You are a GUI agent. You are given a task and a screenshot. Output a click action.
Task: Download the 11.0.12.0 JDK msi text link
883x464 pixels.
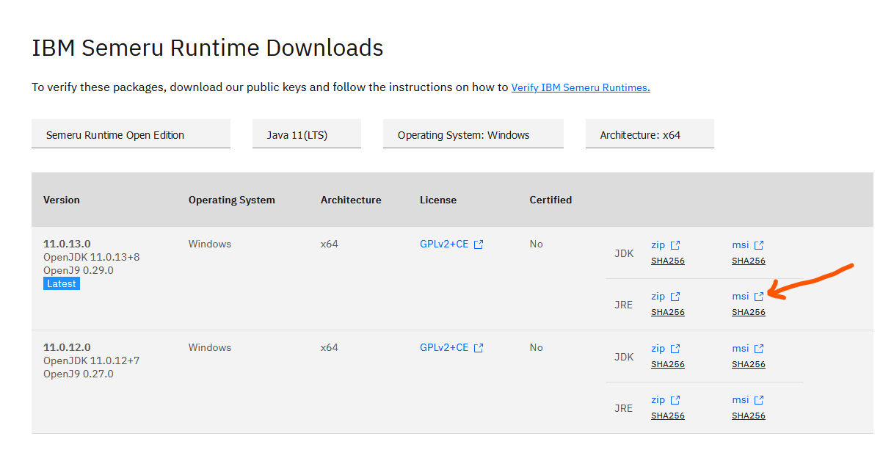740,348
